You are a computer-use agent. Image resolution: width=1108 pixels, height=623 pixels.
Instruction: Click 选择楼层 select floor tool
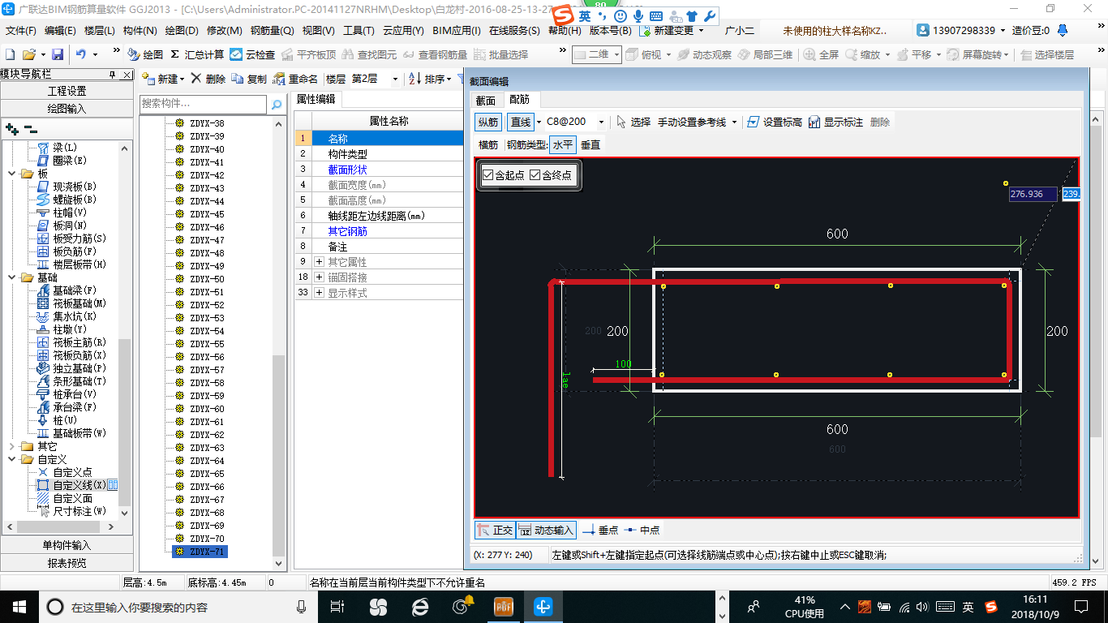click(1047, 54)
